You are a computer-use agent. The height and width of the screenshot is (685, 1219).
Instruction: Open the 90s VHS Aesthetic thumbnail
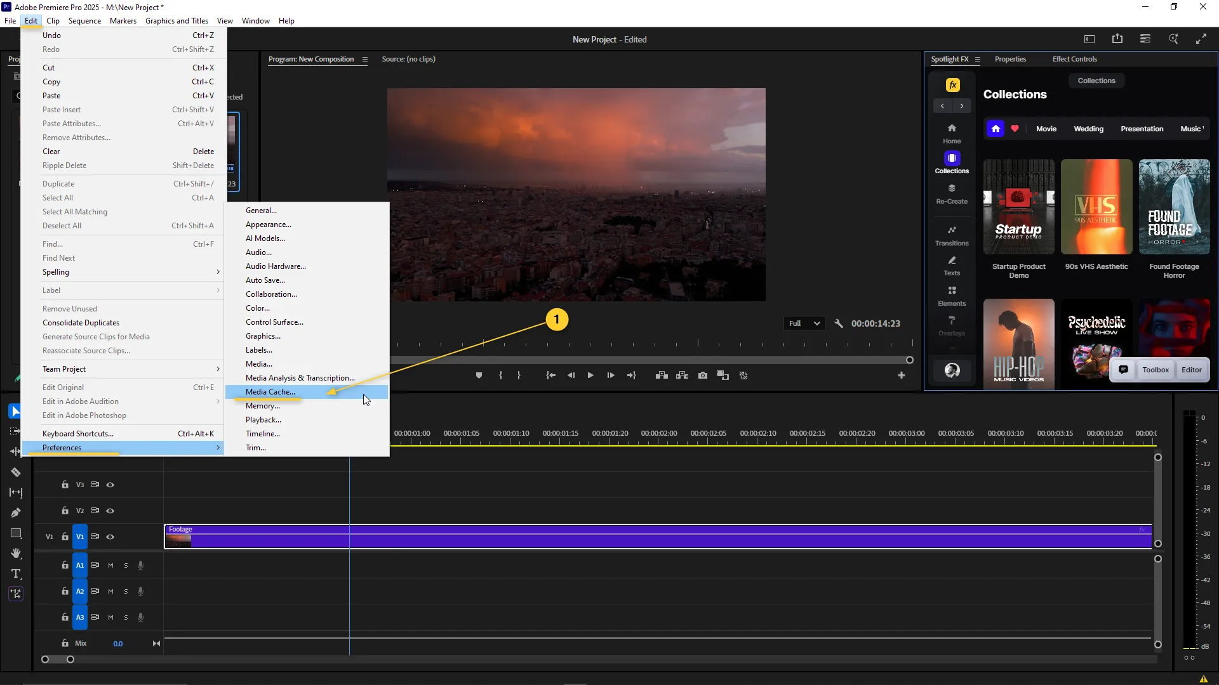pyautogui.click(x=1096, y=207)
